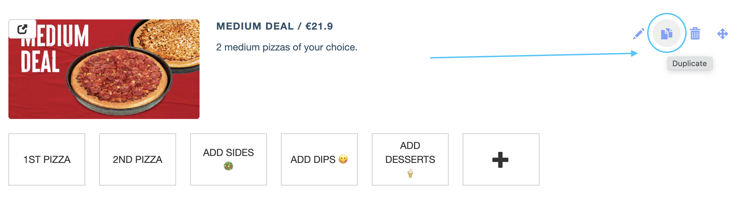Click the ice cream emoji under Add Desserts

[410, 173]
